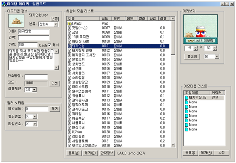This screenshot has height=163, width=236.
Task: Select the first None entry in emoticon list
Action: tap(204, 102)
